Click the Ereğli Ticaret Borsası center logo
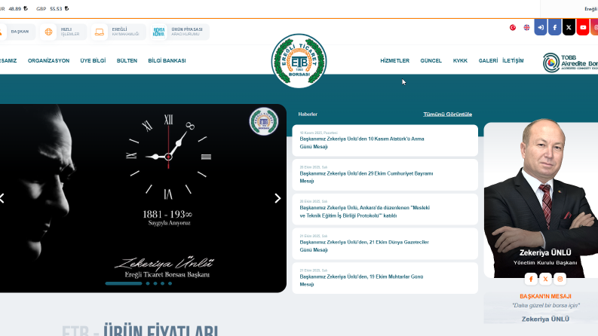 tap(299, 61)
